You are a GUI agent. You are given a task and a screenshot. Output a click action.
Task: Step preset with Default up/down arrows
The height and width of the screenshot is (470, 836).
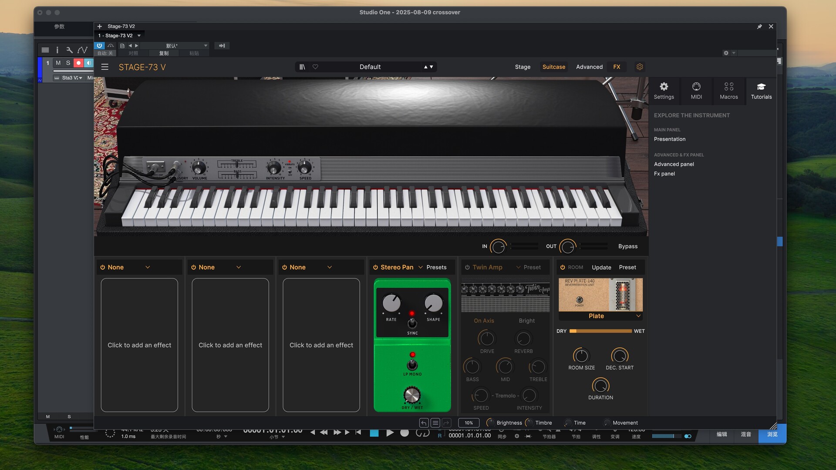[428, 67]
